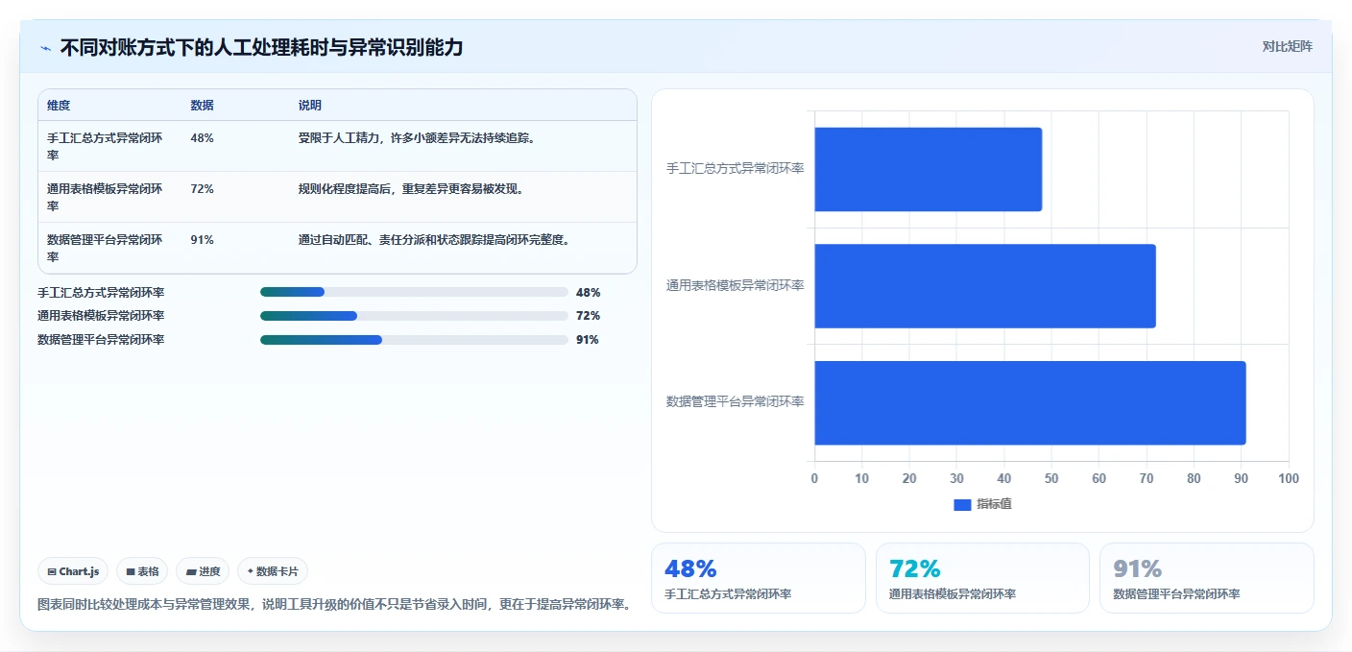The height and width of the screenshot is (652, 1352).
Task: Select the Chart.js tag chip
Action: [74, 571]
